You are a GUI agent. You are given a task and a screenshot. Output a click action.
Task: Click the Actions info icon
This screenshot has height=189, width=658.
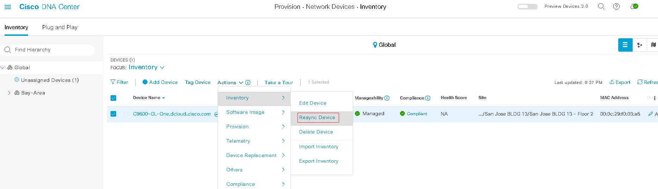pyautogui.click(x=248, y=83)
